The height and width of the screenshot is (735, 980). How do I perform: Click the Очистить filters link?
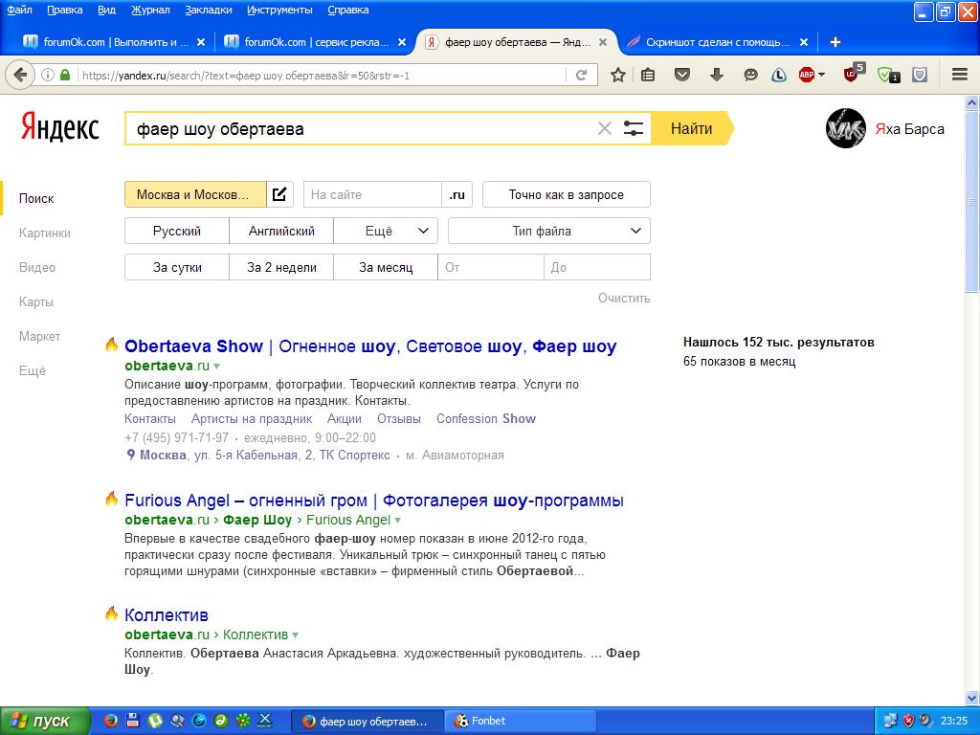[624, 299]
